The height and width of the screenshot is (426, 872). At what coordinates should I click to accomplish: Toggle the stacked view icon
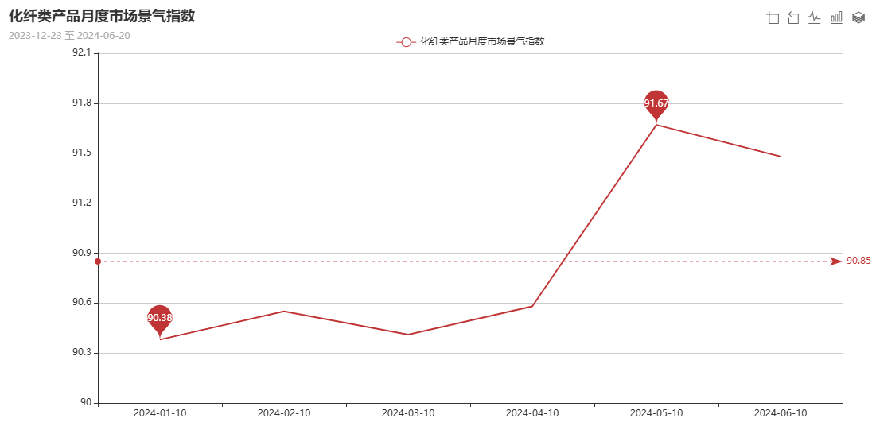(x=858, y=17)
